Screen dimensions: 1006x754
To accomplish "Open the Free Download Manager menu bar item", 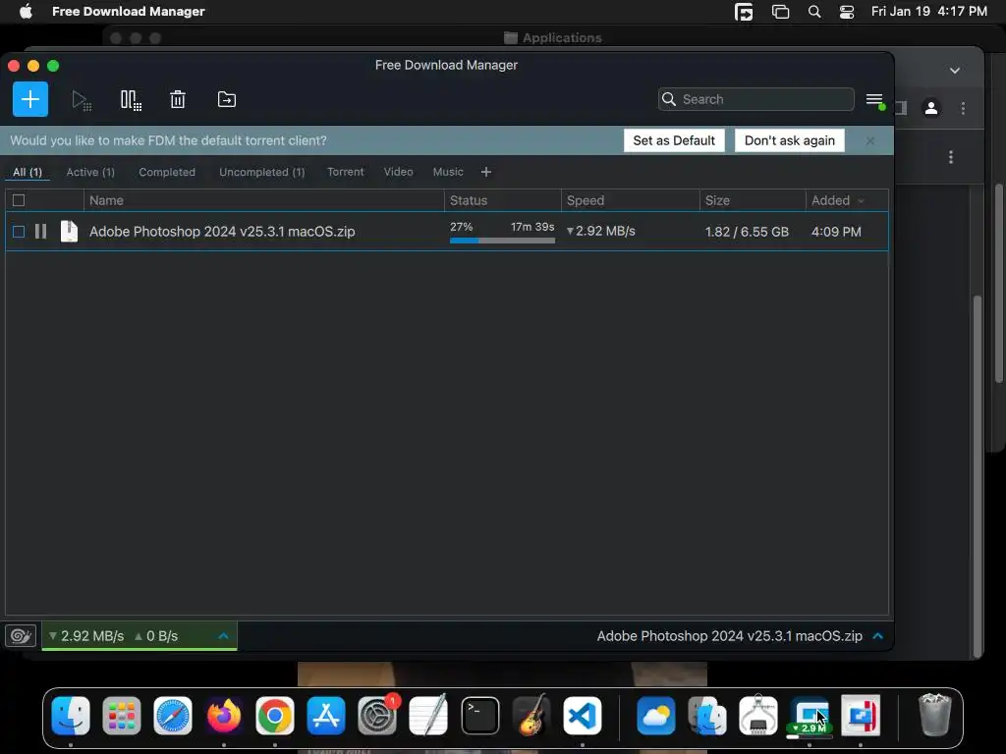I will (x=129, y=12).
